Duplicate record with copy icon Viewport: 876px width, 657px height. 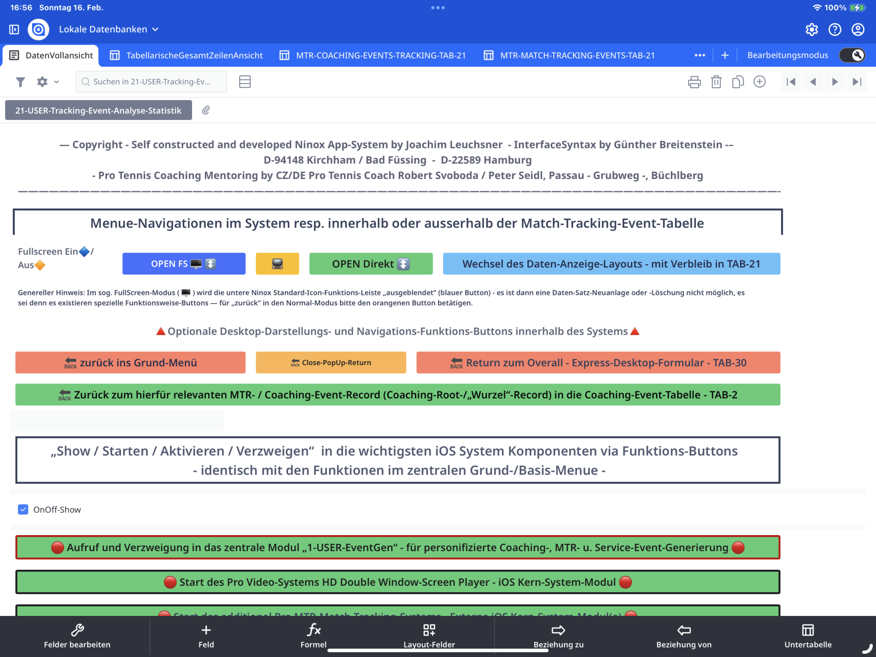738,82
